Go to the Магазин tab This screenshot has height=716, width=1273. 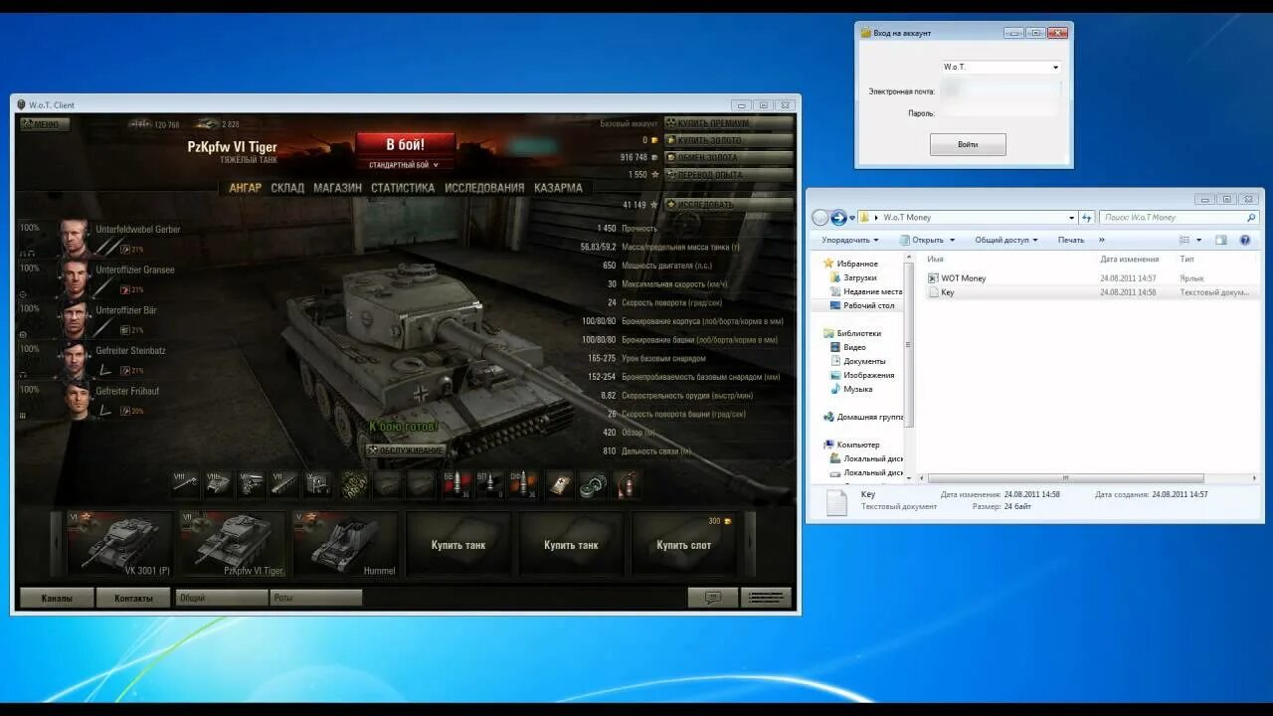337,188
